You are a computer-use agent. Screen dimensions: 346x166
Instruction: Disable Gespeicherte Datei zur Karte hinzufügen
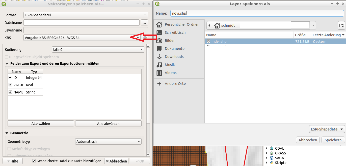tap(34, 161)
